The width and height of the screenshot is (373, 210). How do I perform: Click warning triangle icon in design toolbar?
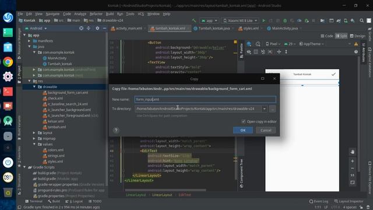[356, 44]
